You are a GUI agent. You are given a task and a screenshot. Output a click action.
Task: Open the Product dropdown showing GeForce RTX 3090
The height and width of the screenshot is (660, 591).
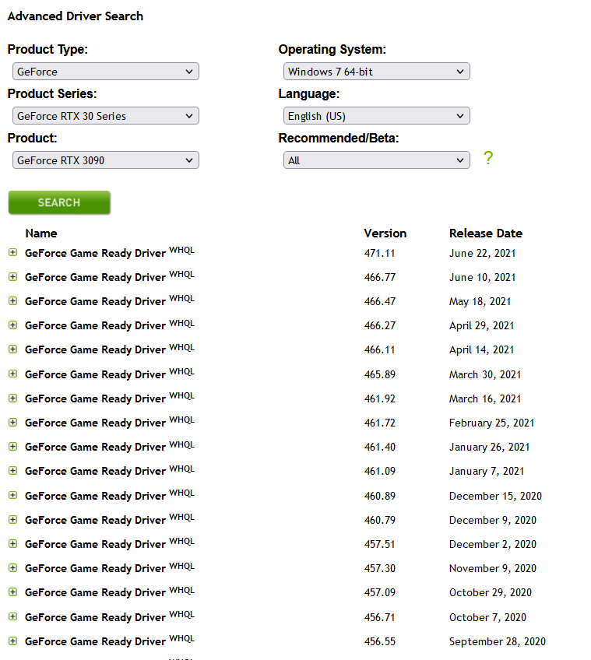click(x=106, y=160)
